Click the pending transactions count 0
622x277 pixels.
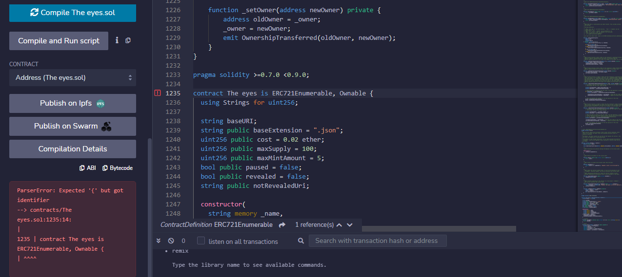pos(183,241)
